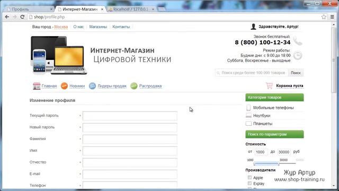Image resolution: width=339 pixels, height=191 pixels.
Task: Click the green Распродажа badge icon
Action: (x=134, y=86)
